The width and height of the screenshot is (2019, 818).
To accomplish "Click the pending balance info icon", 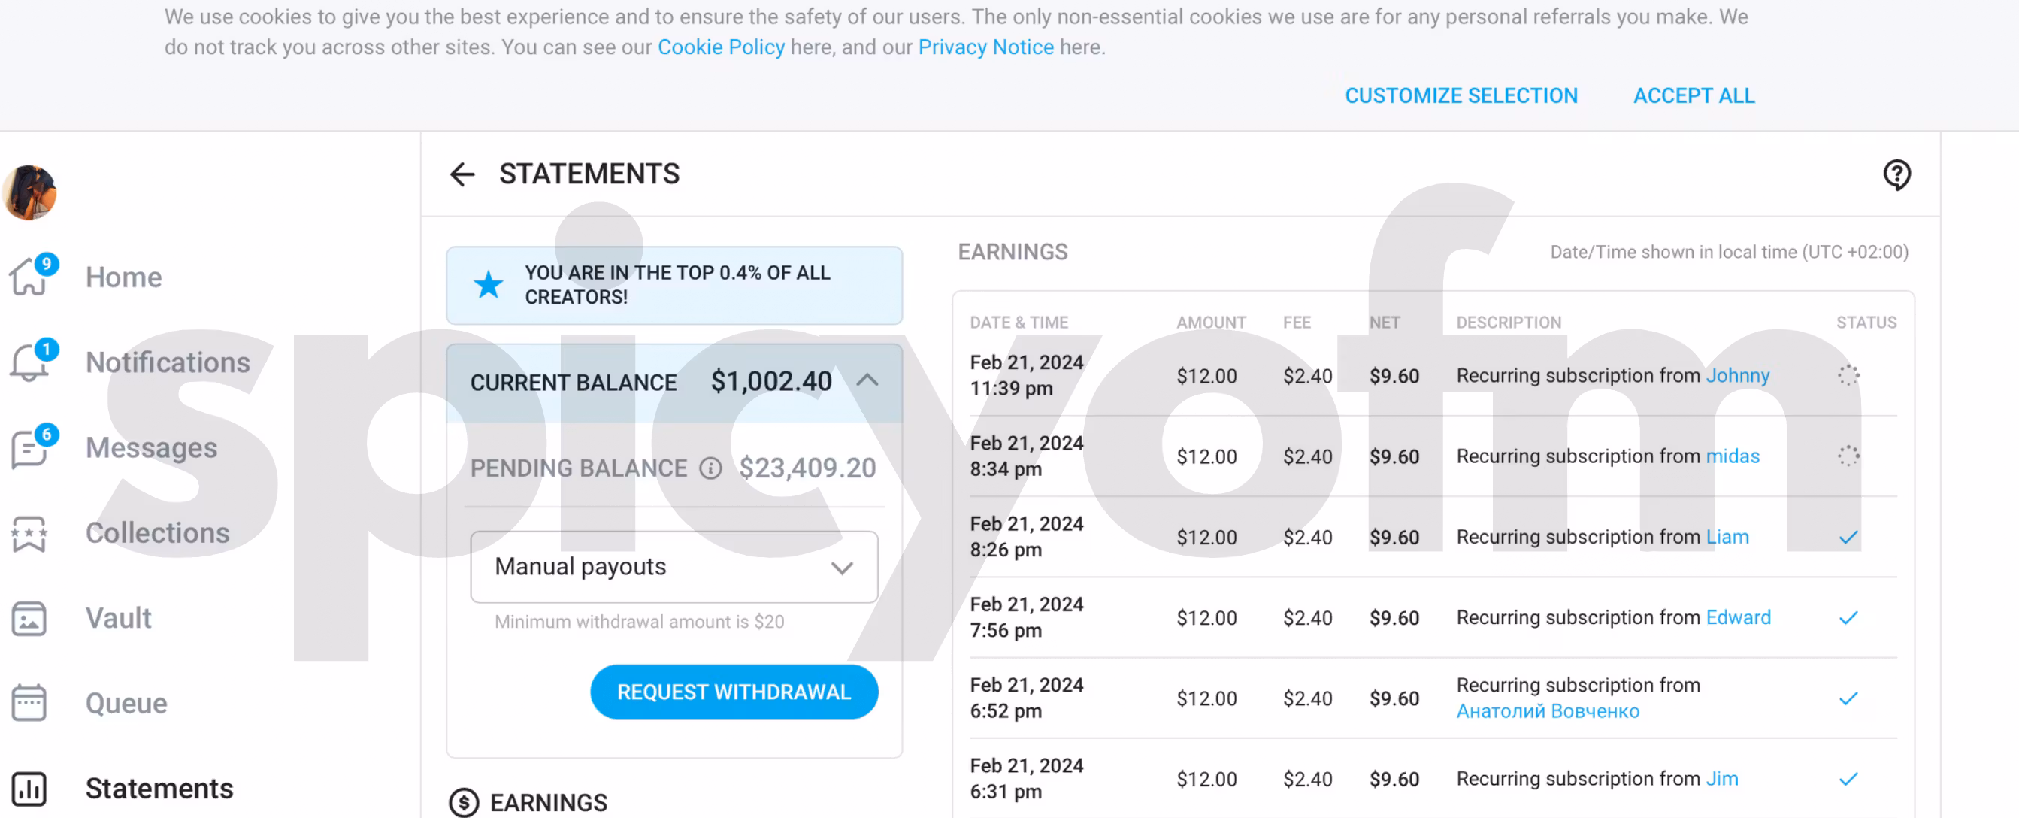I will pos(710,468).
